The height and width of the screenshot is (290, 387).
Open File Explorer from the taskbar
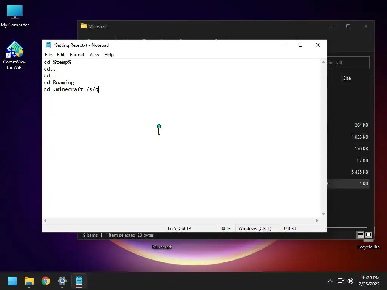click(x=29, y=281)
